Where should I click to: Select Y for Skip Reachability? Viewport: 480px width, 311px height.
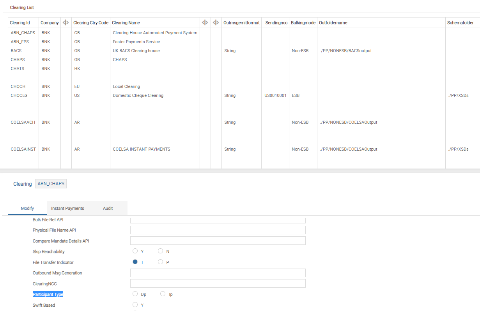click(x=135, y=251)
